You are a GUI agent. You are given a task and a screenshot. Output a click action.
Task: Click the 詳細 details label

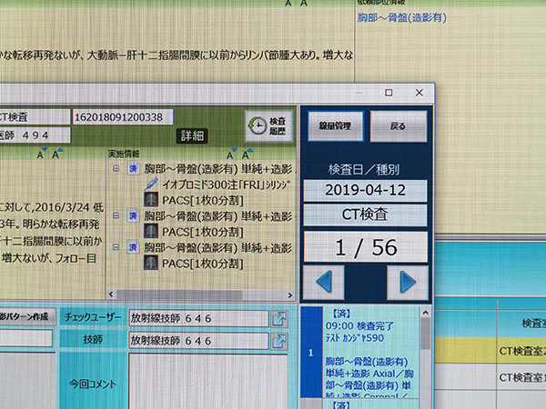point(191,135)
